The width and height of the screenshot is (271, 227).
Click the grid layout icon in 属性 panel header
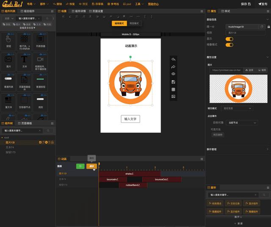(268, 11)
